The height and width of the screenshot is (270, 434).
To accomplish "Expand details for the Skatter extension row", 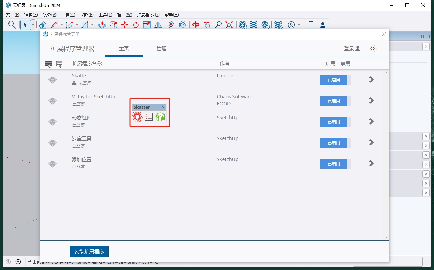I will [x=372, y=80].
